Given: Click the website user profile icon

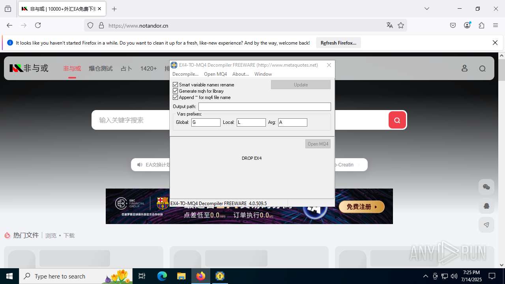Looking at the screenshot, I should tap(465, 68).
